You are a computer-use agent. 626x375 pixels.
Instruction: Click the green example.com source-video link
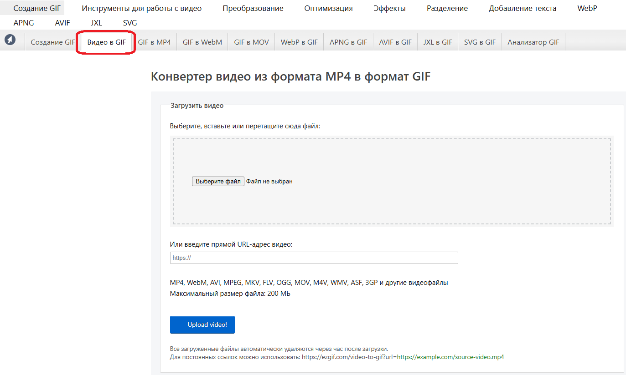450,357
